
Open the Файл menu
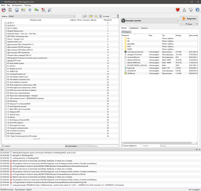click(x=3, y=5)
